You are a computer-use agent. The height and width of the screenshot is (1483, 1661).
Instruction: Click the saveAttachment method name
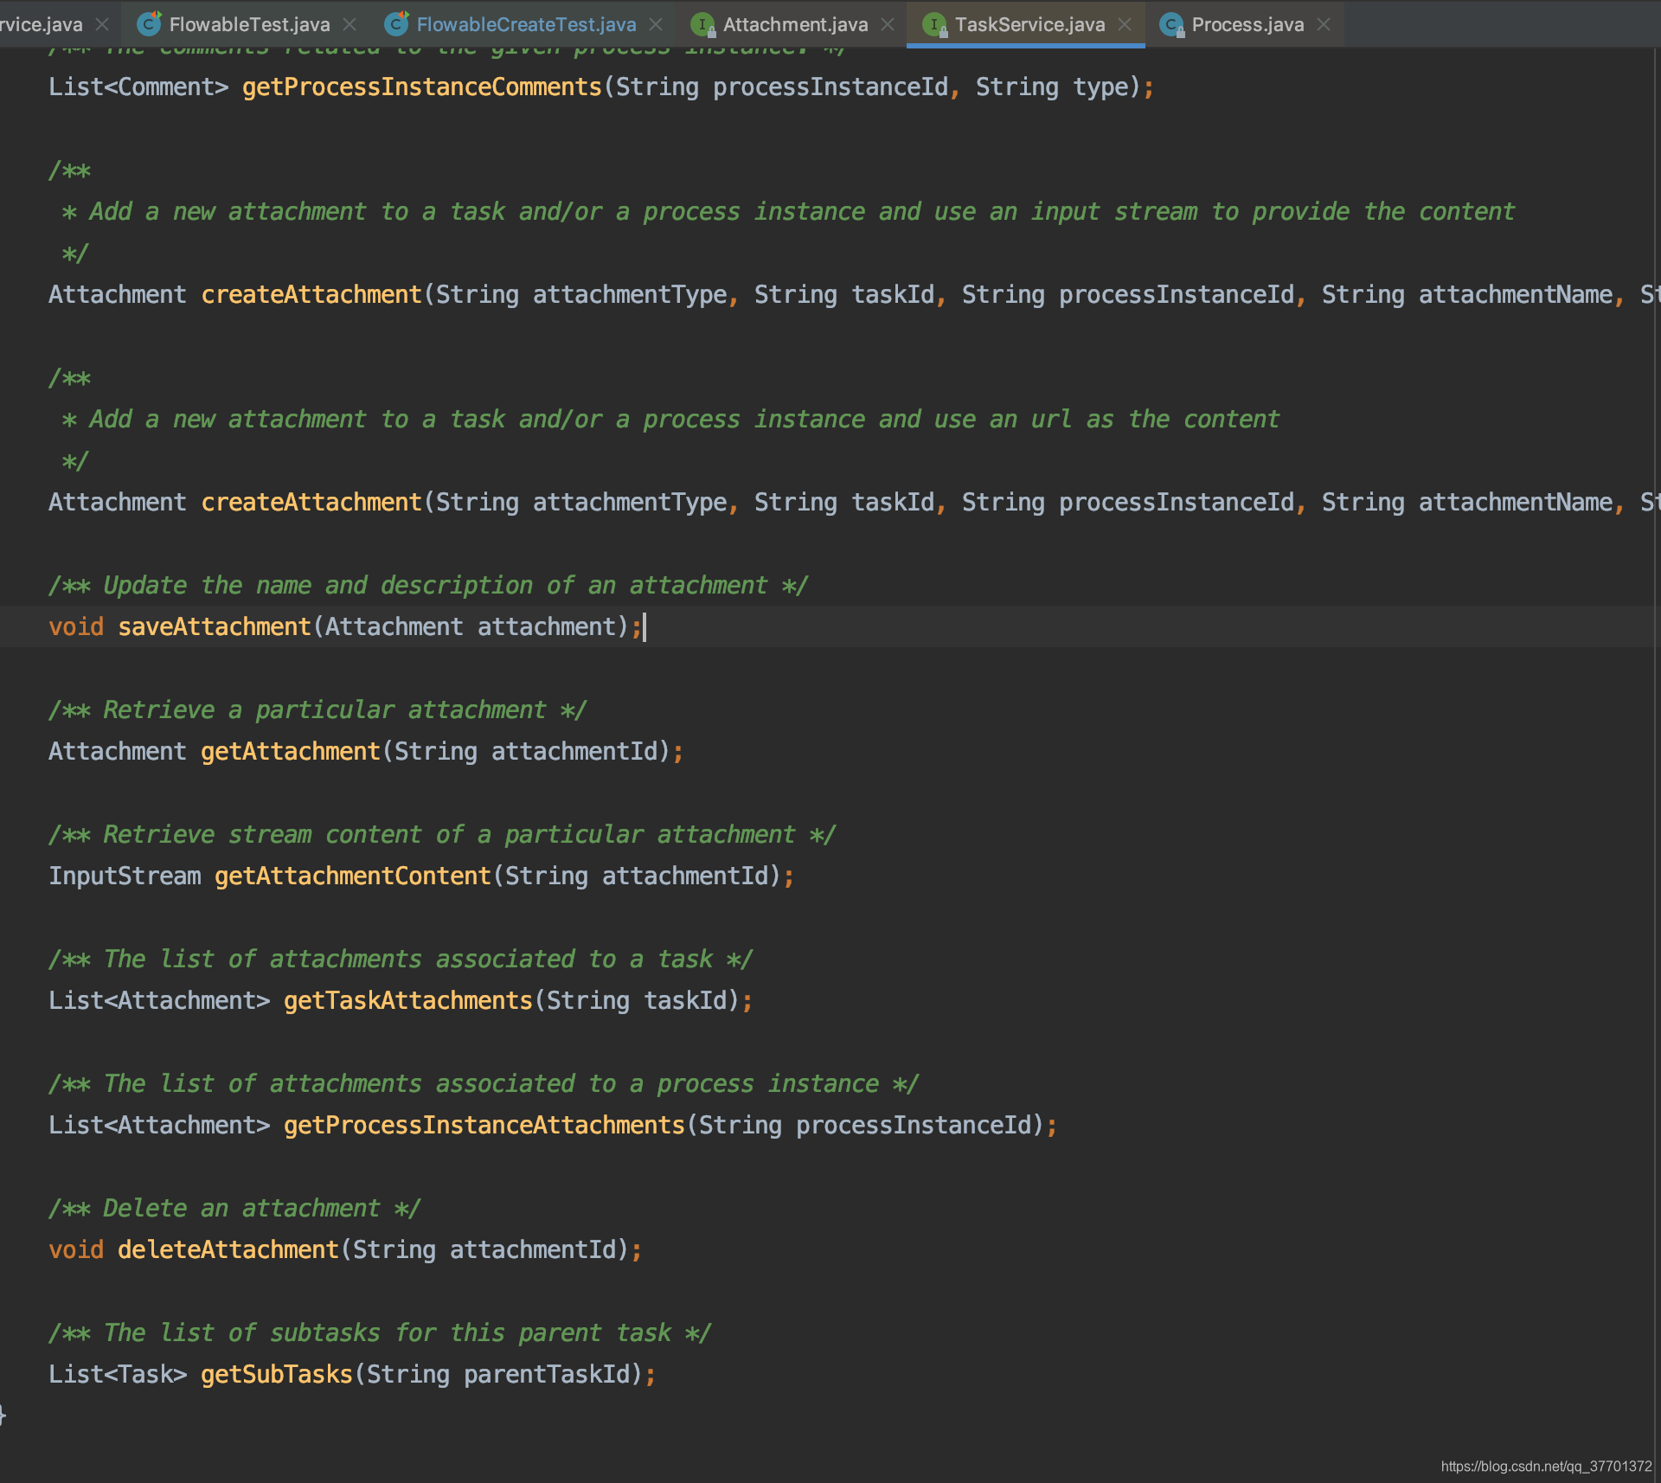214,626
